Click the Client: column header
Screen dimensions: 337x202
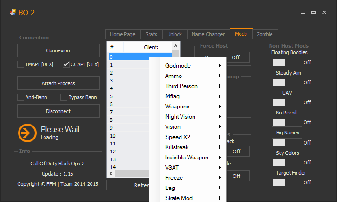[x=148, y=47]
